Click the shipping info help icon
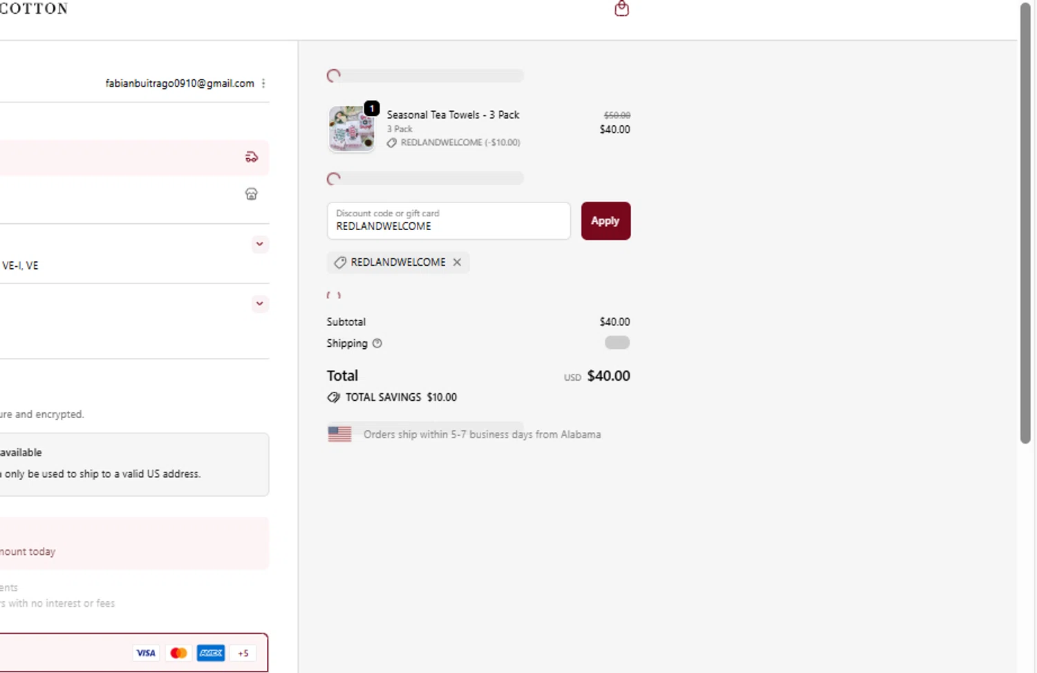Viewport: 1037px width, 673px height. click(x=377, y=343)
